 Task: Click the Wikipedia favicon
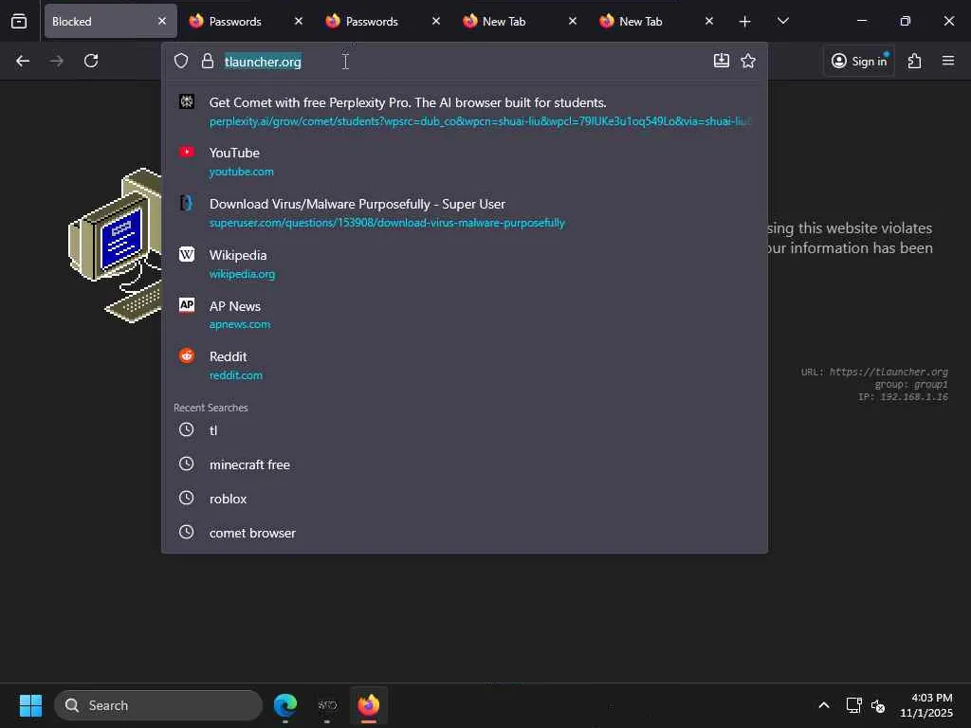[187, 254]
